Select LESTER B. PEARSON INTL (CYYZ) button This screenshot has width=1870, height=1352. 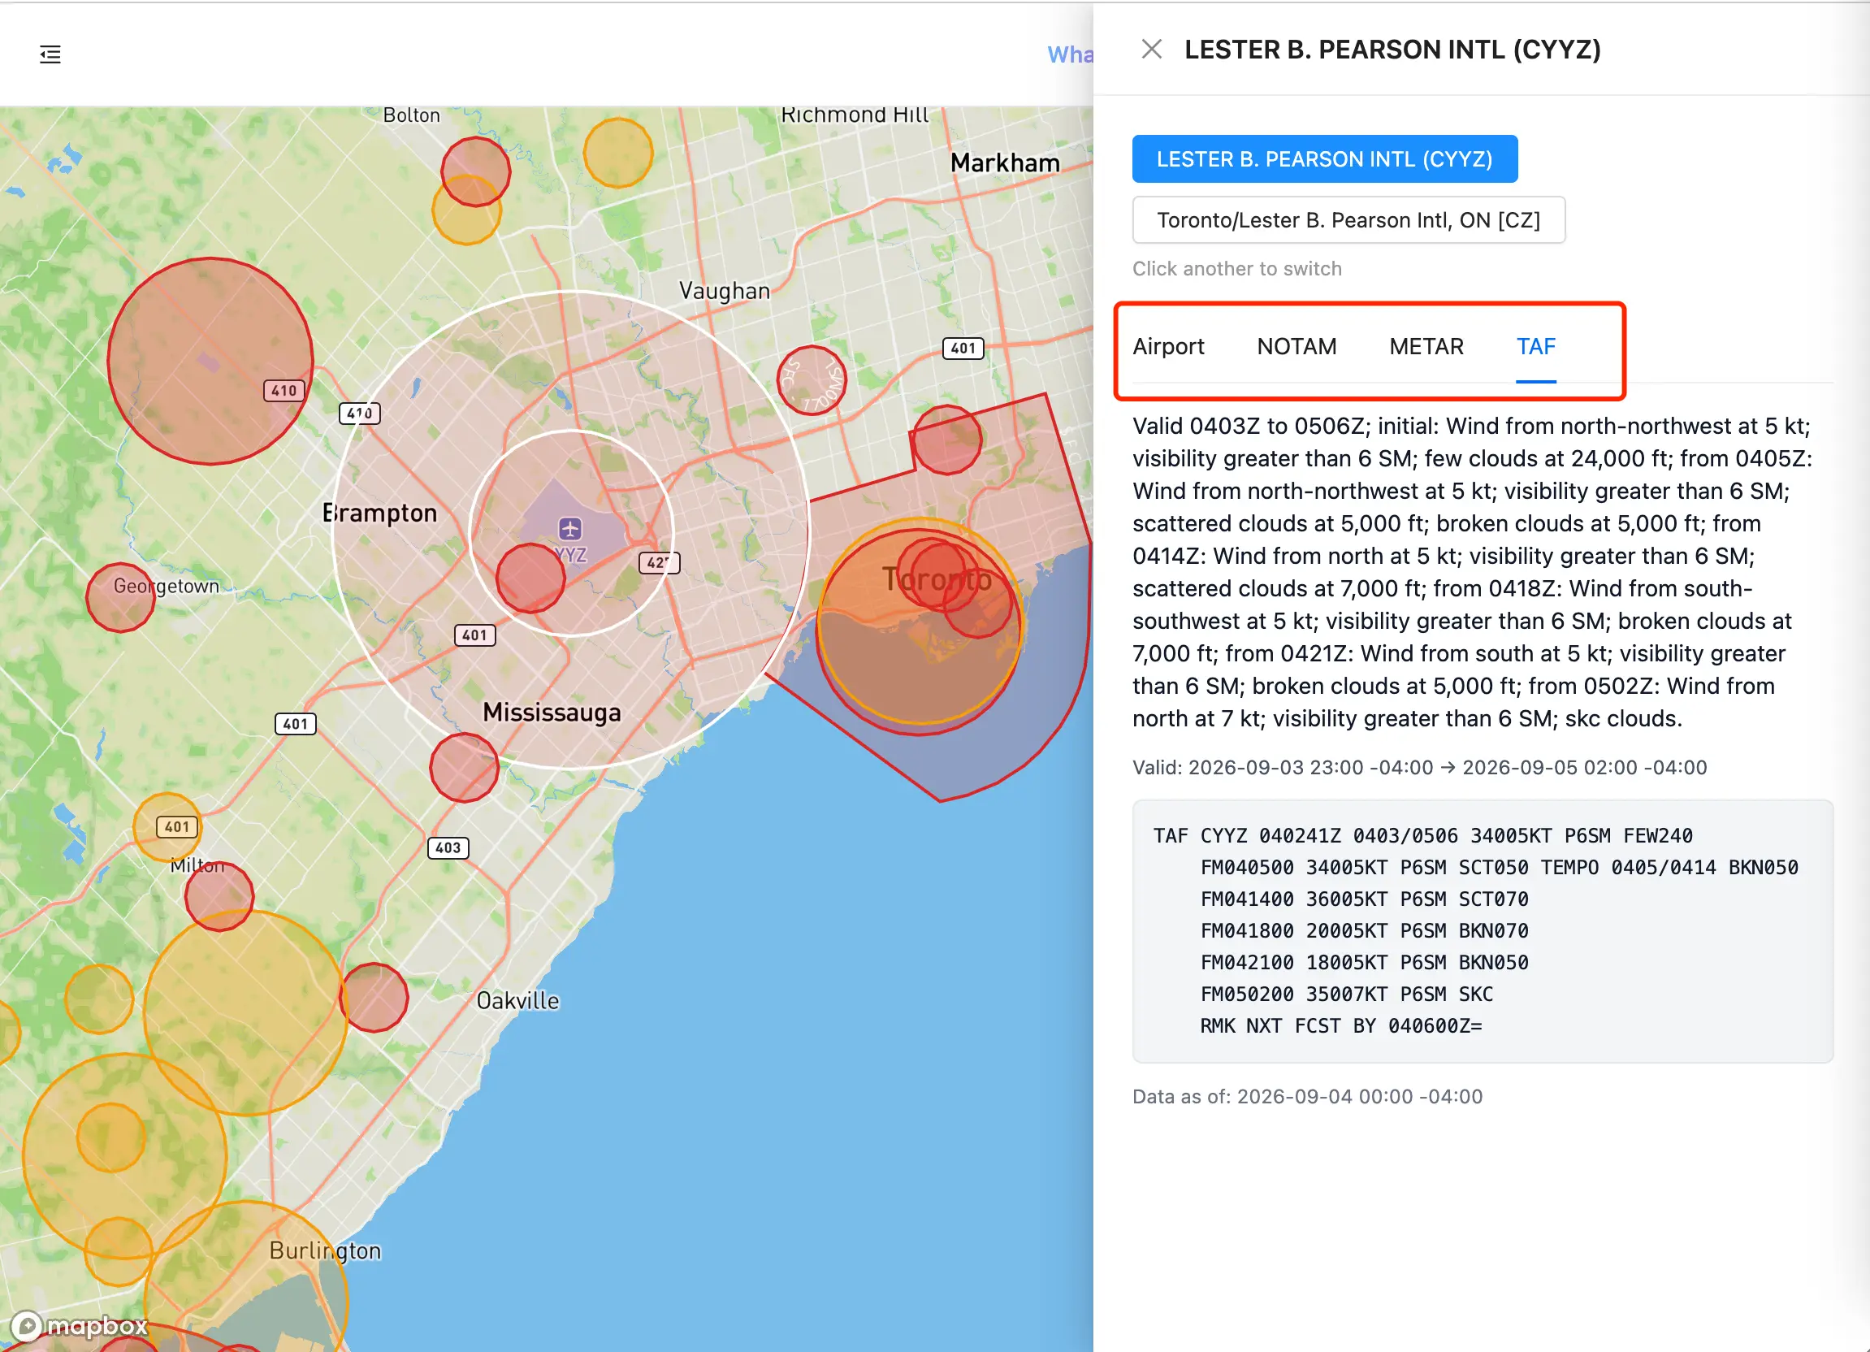(x=1324, y=159)
